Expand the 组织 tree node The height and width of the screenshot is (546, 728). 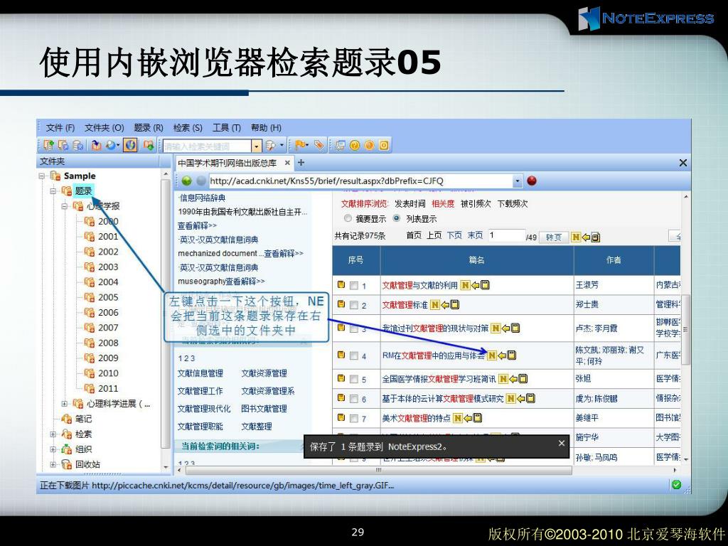(x=53, y=449)
